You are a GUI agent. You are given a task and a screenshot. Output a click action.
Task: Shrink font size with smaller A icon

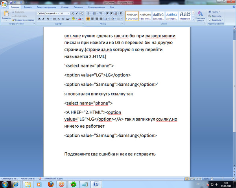click(x=77, y=13)
